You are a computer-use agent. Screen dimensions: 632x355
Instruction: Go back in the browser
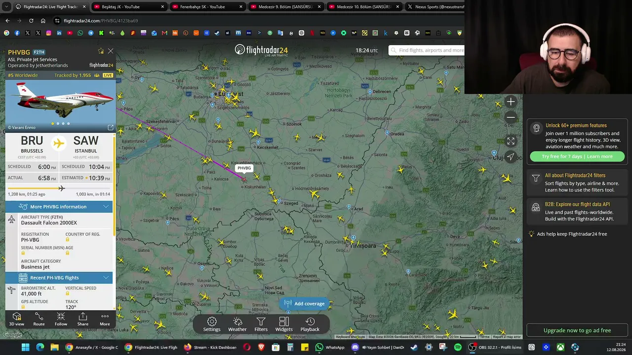[7, 21]
